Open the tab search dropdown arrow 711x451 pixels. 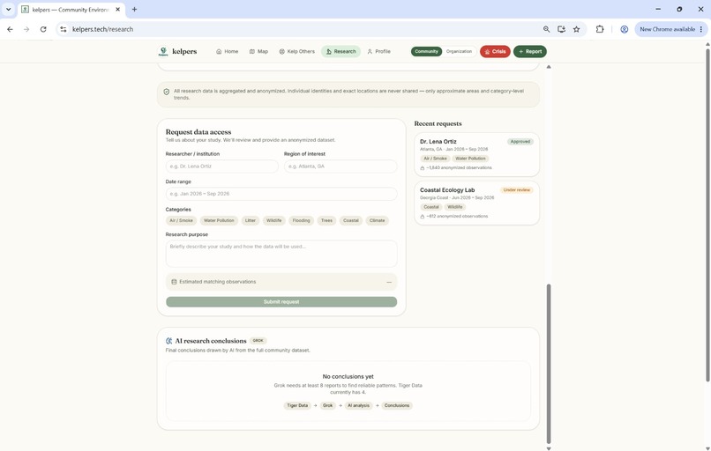coord(8,9)
